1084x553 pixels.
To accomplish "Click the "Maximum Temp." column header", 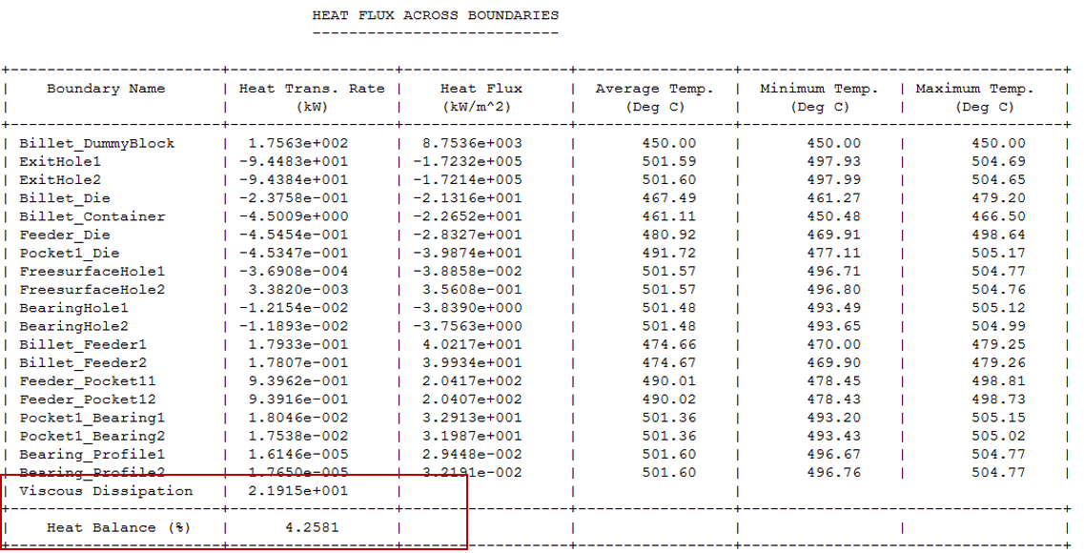I will [975, 89].
